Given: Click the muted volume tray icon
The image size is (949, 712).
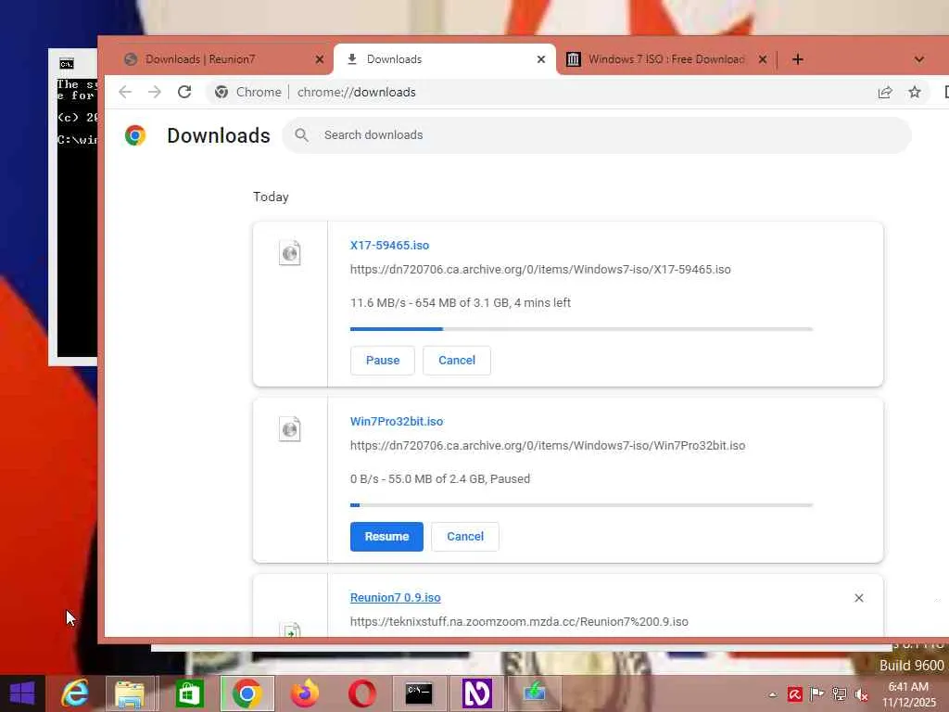Looking at the screenshot, I should pos(861,693).
